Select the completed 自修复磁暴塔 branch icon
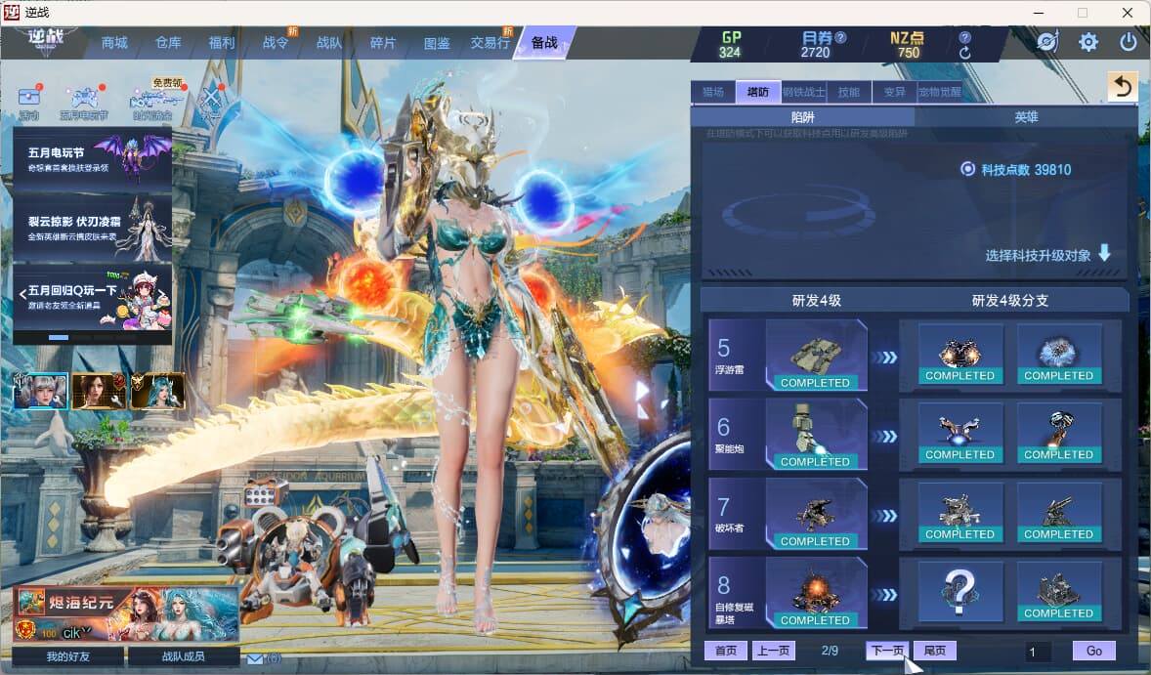 (x=1058, y=592)
